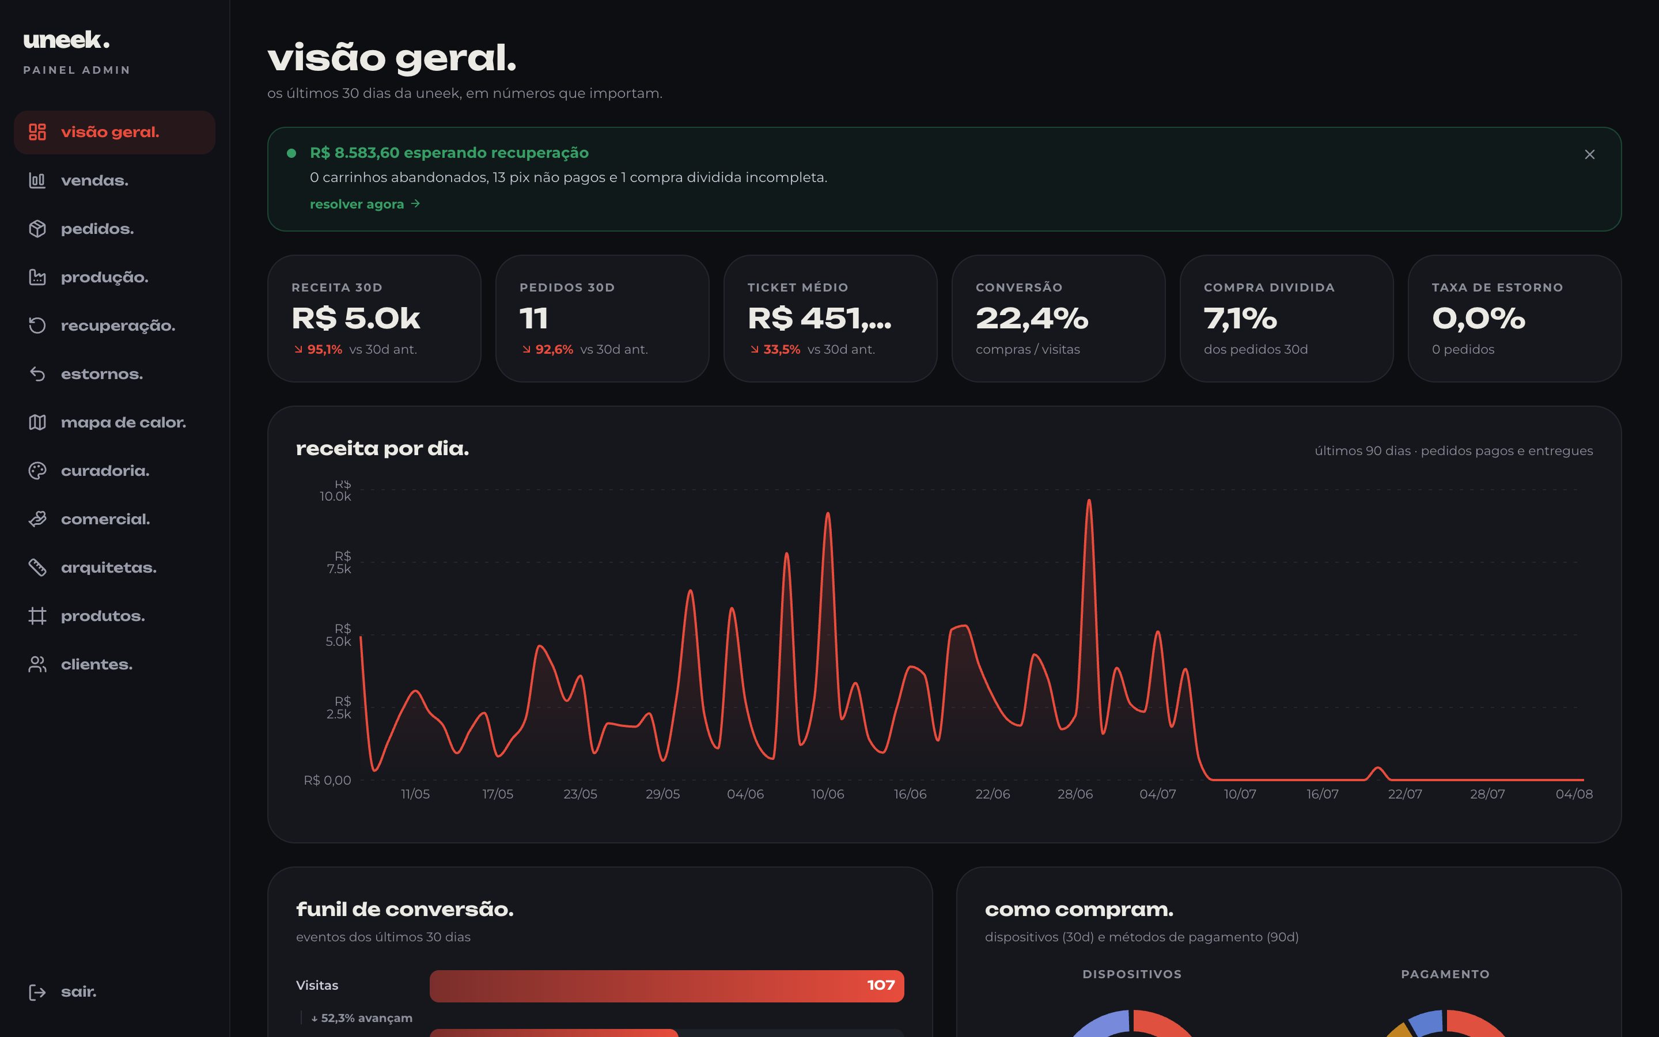The width and height of the screenshot is (1659, 1037).
Task: Click the produtos frame icon
Action: 37,615
